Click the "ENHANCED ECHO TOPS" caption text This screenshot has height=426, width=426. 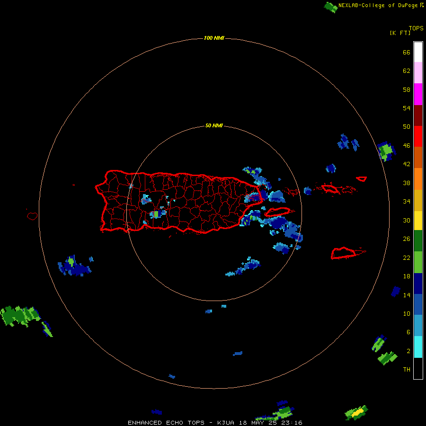click(166, 423)
